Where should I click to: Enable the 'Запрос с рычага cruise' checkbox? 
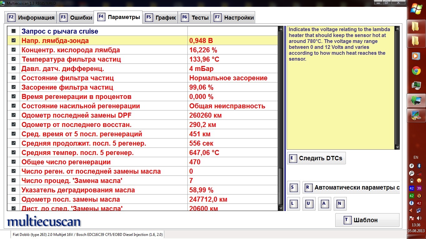coord(13,31)
